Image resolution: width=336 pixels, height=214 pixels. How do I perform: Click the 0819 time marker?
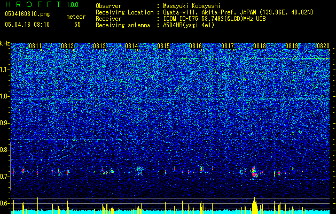(292, 46)
